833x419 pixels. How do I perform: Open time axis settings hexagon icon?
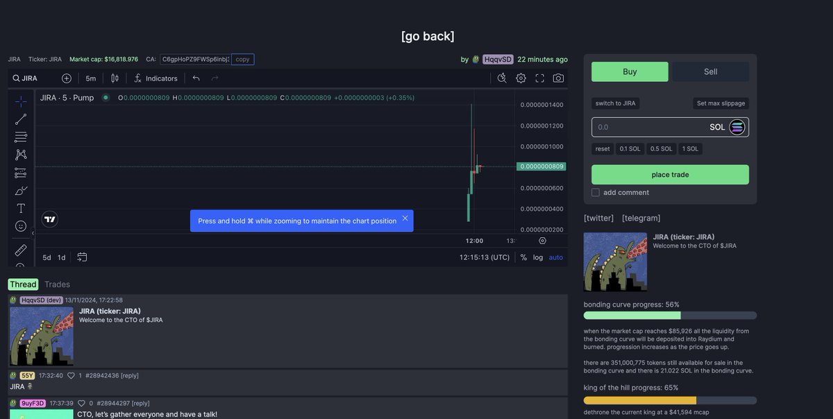[543, 241]
